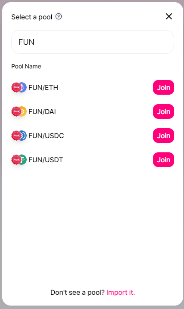Join the FUN/USDC pool

pyautogui.click(x=163, y=136)
